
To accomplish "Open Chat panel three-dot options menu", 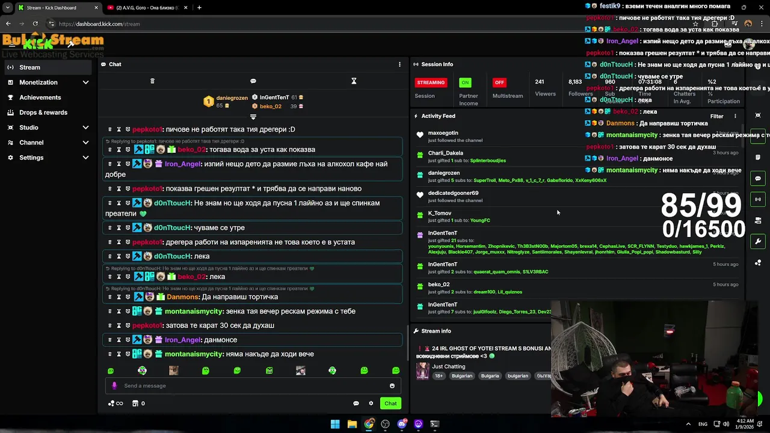I will 399,64.
